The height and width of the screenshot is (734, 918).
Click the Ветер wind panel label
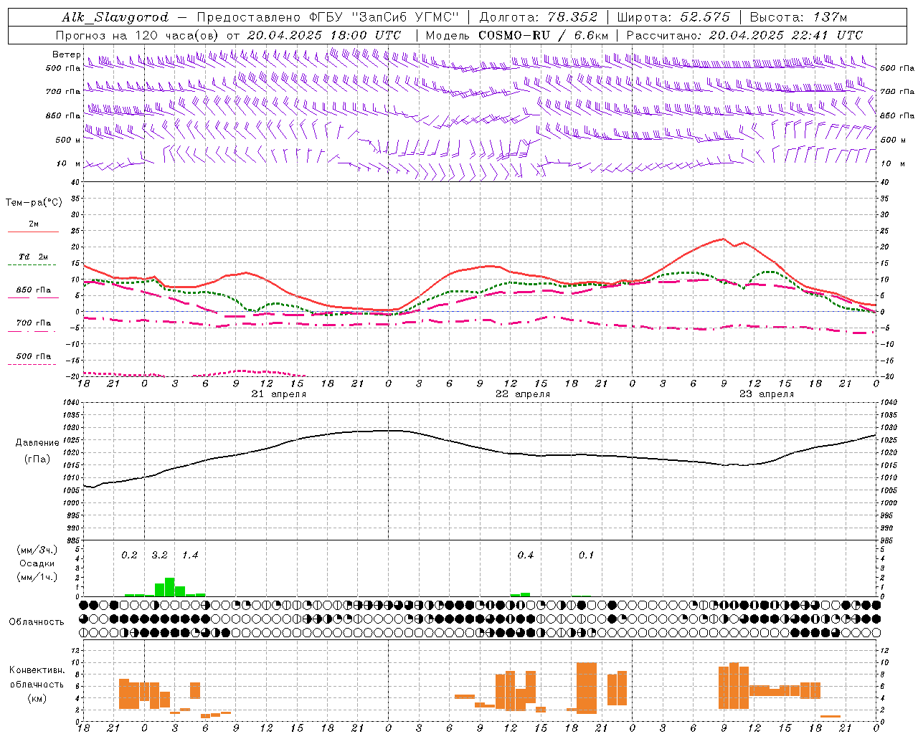66,54
